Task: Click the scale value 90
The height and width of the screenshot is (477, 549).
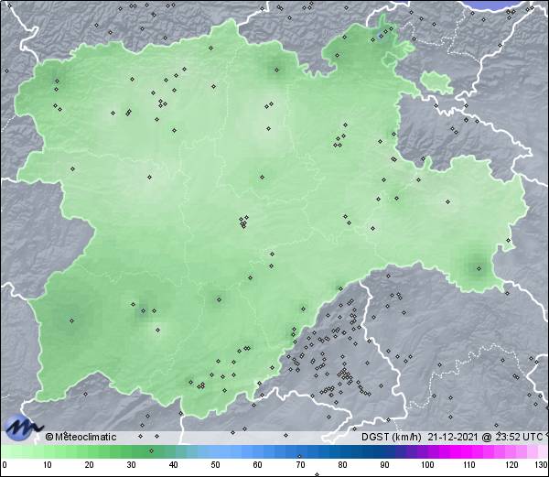Action: 384,465
